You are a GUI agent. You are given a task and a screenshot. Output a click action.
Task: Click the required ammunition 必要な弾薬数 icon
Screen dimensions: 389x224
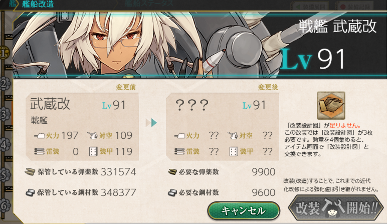(172, 172)
